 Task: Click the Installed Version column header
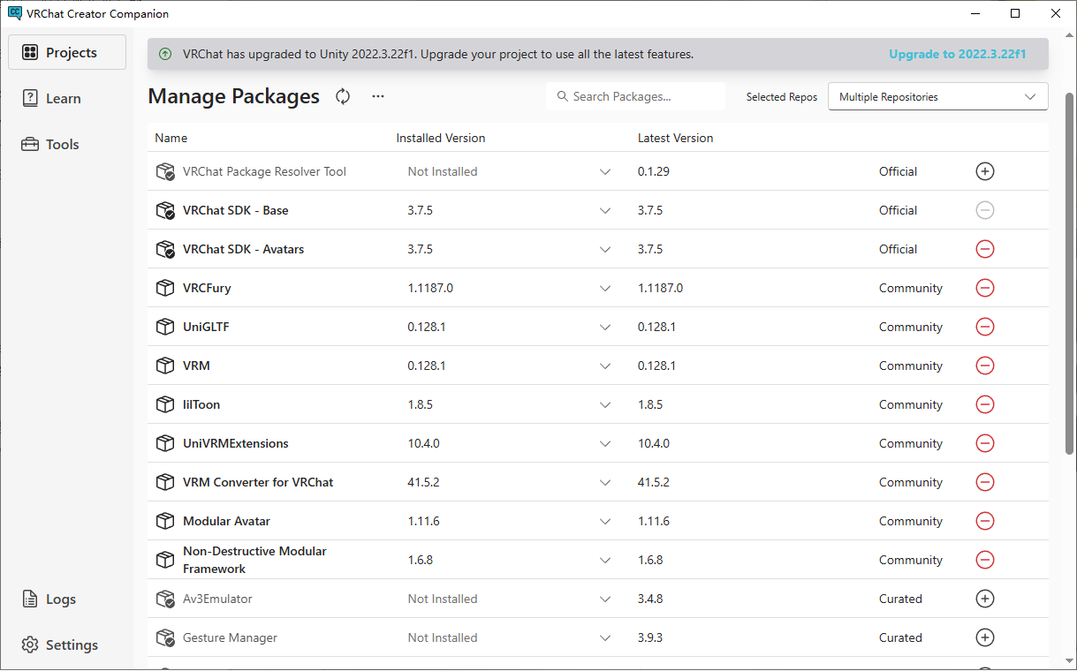[x=441, y=138]
